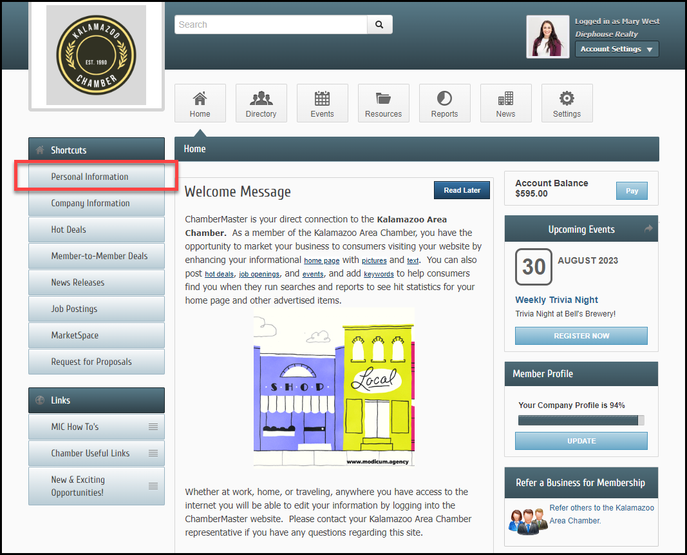Open Job Postings shortcut

97,309
